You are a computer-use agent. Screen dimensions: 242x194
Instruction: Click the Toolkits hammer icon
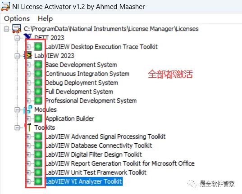(28, 128)
